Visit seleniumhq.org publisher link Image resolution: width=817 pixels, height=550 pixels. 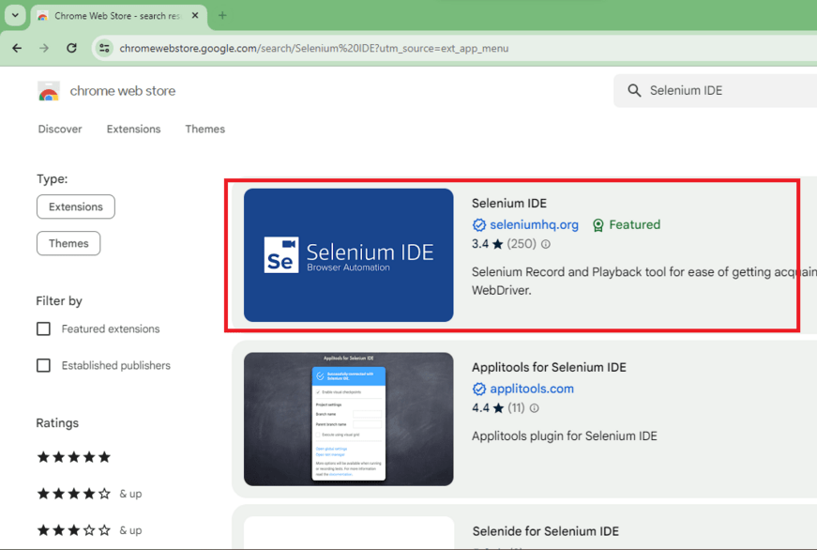[x=534, y=224]
